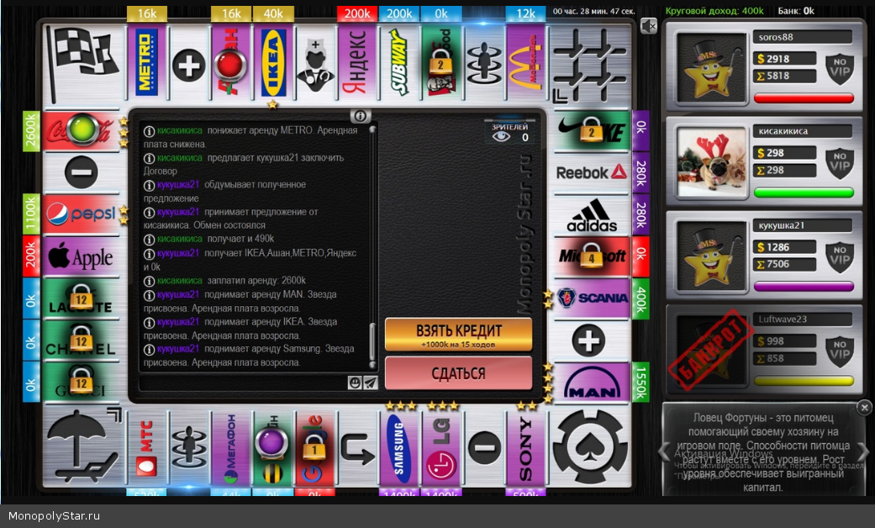Click the bottom chance U-turn arrow cell

click(x=357, y=449)
